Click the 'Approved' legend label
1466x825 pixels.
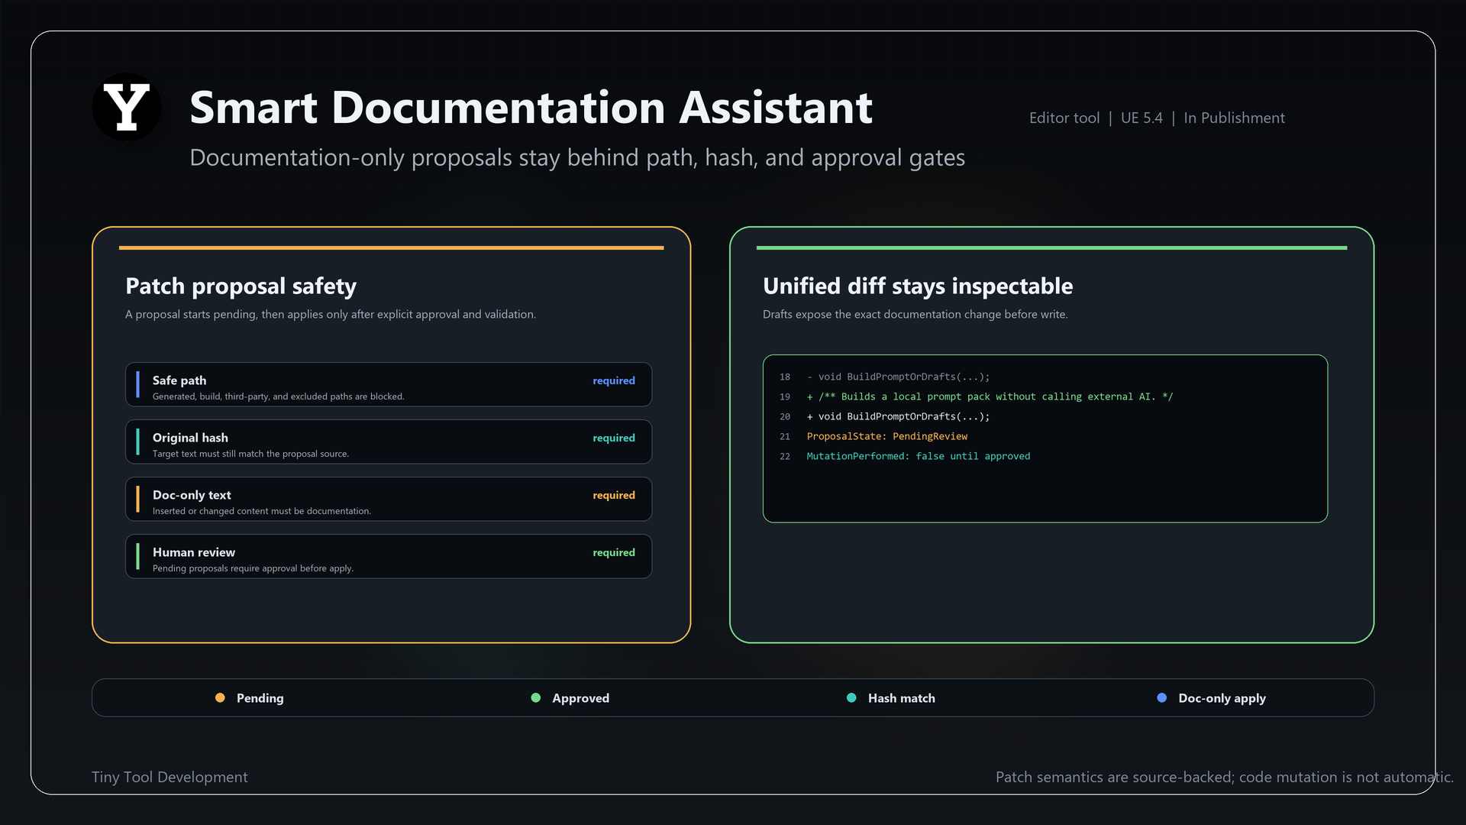point(581,698)
